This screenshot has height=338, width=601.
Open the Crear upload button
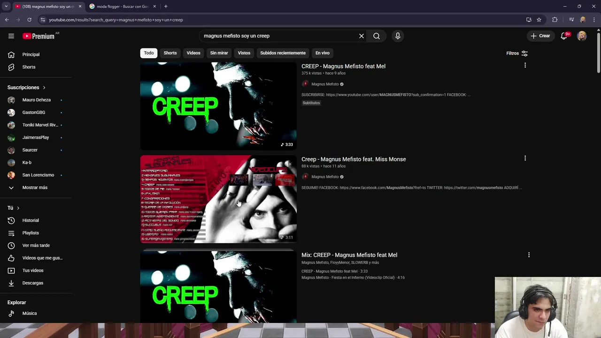pyautogui.click(x=540, y=36)
